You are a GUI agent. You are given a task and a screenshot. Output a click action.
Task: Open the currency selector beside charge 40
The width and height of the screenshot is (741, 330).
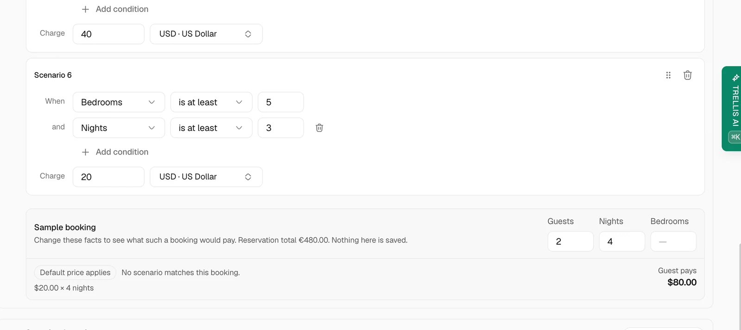coord(206,34)
